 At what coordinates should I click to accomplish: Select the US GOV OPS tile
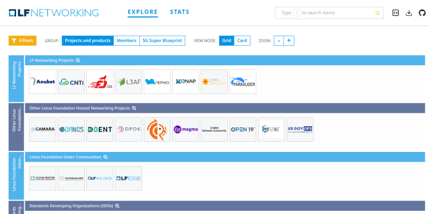(x=300, y=129)
